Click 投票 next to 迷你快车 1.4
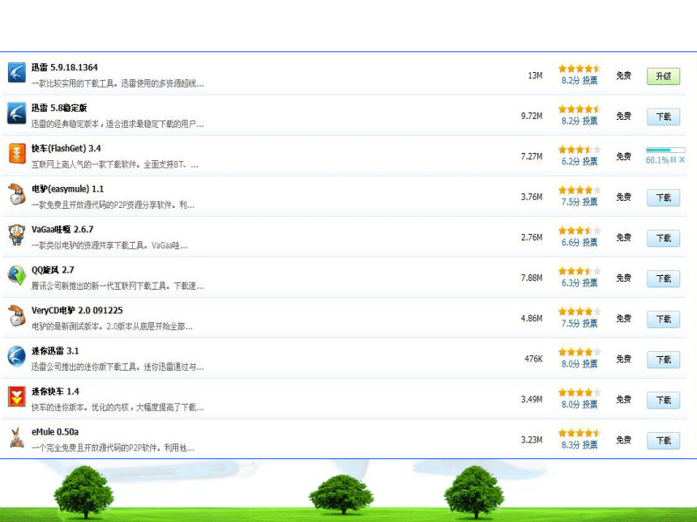The width and height of the screenshot is (697, 522). click(590, 405)
